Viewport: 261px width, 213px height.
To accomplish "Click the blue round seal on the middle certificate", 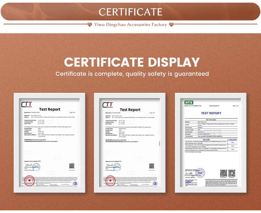I will (x=117, y=167).
